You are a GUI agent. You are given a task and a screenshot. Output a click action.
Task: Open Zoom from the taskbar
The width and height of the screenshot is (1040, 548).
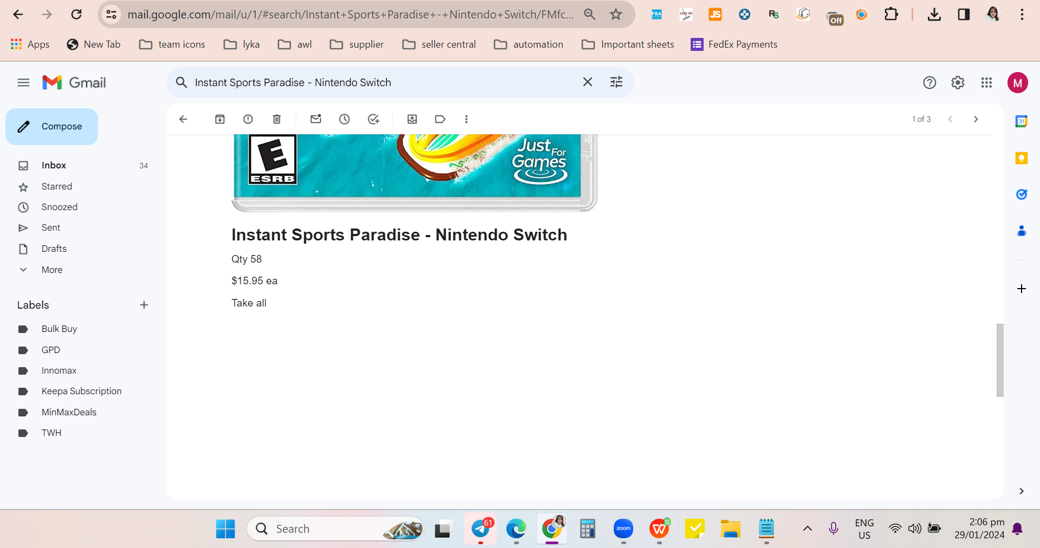623,529
